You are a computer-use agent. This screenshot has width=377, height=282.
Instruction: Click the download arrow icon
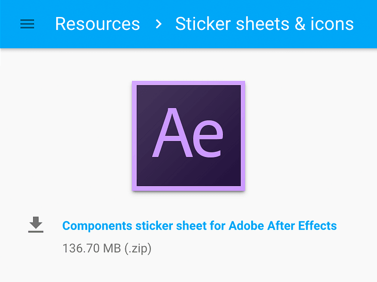pos(36,224)
